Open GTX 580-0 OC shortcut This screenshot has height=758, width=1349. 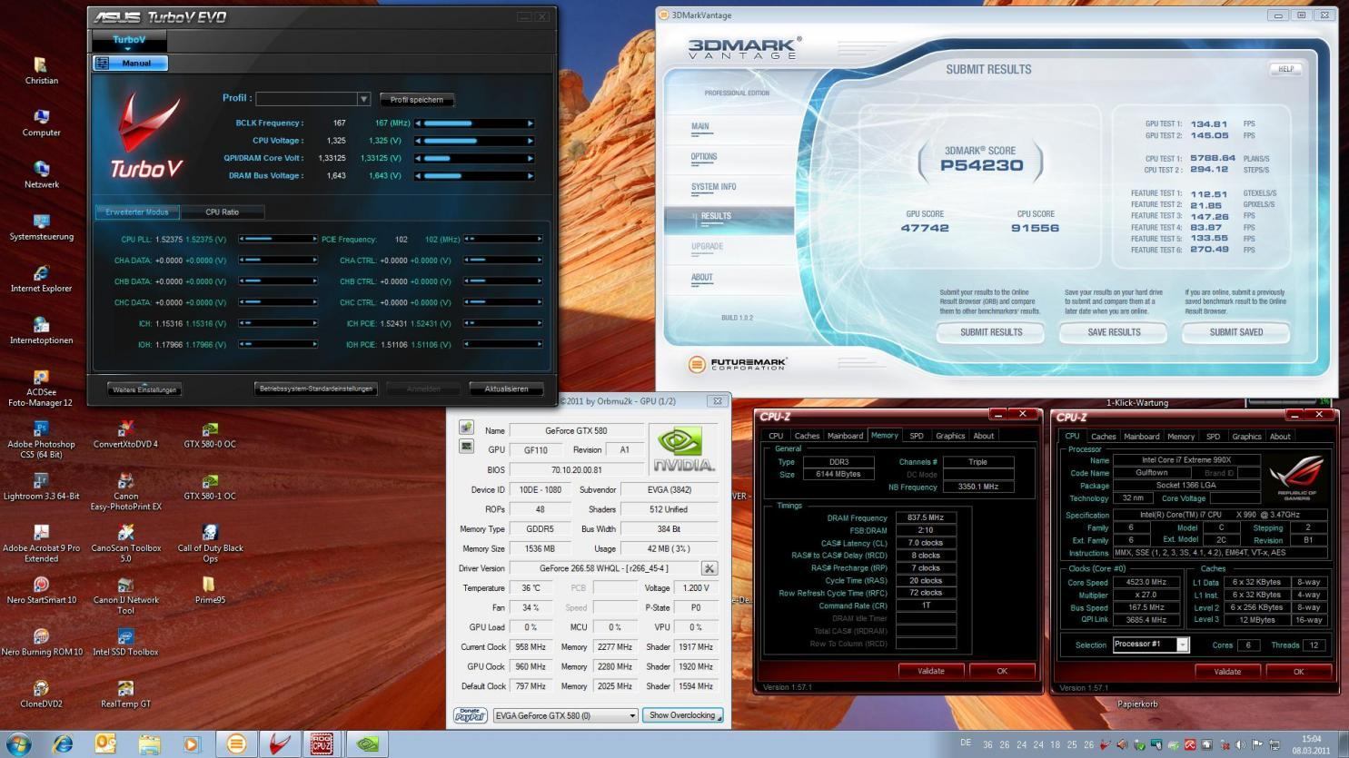tap(210, 434)
